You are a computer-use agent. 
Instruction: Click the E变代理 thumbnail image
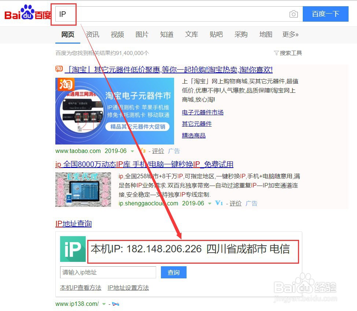coord(83,190)
